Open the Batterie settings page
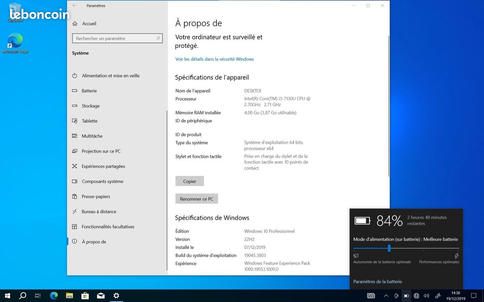Image resolution: width=484 pixels, height=302 pixels. (89, 91)
